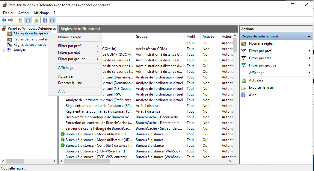
Task: Select Règles de trafic sortant tree item
Action: [30, 39]
